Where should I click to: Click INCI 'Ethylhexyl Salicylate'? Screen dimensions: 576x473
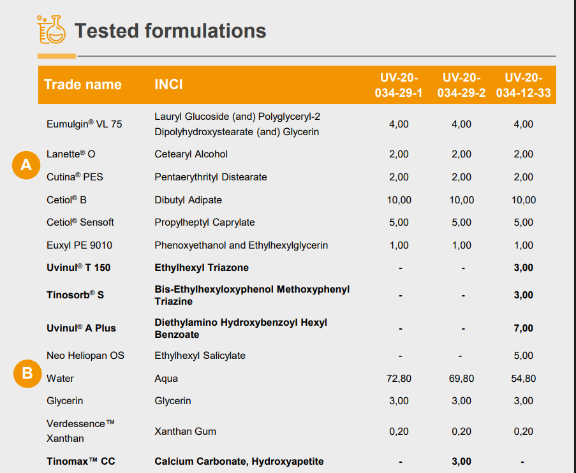[200, 356]
